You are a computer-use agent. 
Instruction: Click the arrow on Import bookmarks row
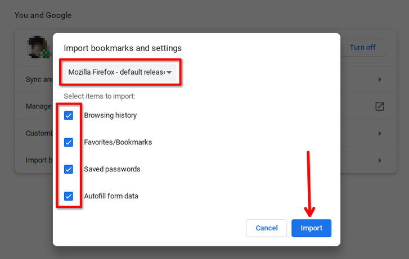(x=380, y=160)
